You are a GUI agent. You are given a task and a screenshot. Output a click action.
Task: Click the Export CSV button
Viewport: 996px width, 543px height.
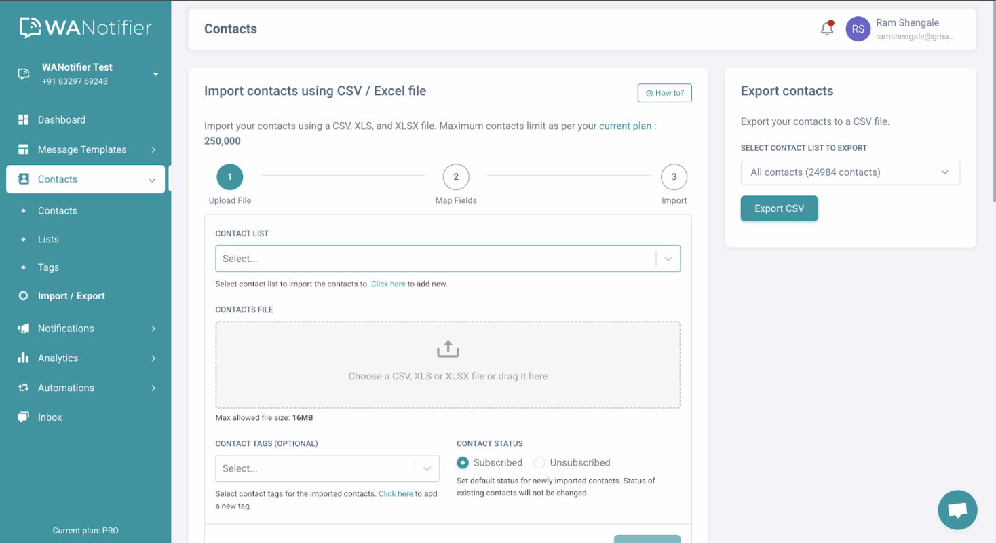tap(779, 208)
